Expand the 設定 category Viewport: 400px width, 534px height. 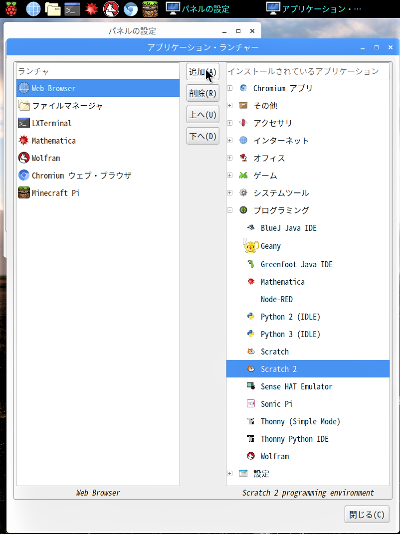(229, 474)
